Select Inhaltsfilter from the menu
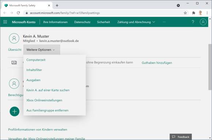The height and width of the screenshot is (140, 212). tap(34, 70)
